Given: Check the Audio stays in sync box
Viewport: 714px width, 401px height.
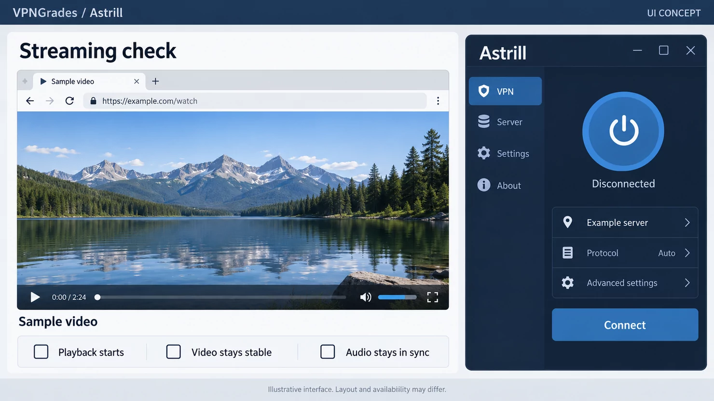Looking at the screenshot, I should (x=328, y=352).
